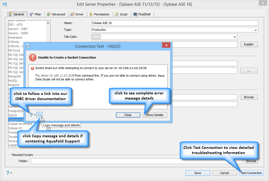The width and height of the screenshot is (269, 181).
Task: Expand help arrow at bottom of Server Properties
Action: click(x=11, y=173)
